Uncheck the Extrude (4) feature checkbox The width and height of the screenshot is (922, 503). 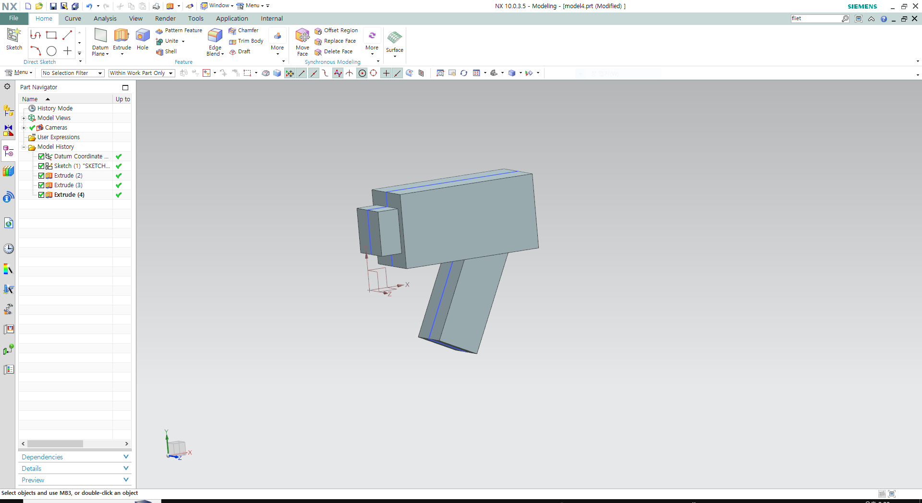click(x=41, y=195)
